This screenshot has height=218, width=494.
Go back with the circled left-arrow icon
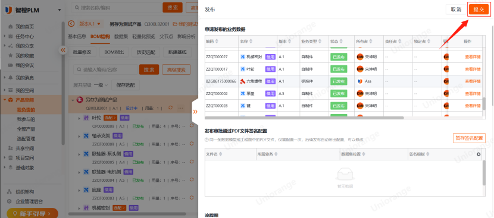[x=71, y=24]
